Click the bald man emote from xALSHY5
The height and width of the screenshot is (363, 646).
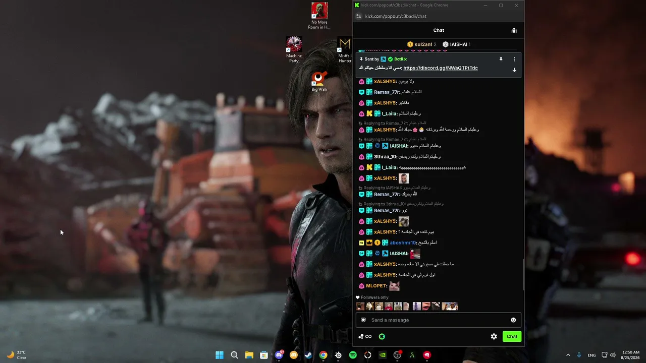point(403,178)
